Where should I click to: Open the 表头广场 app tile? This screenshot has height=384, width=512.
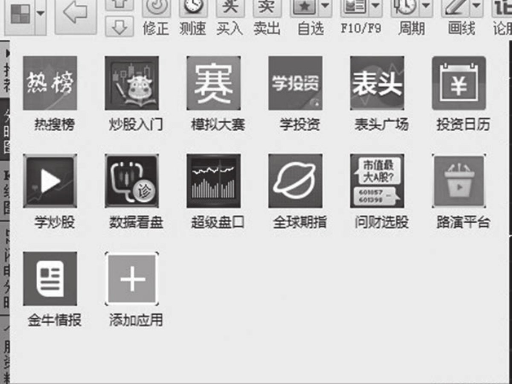tap(377, 83)
